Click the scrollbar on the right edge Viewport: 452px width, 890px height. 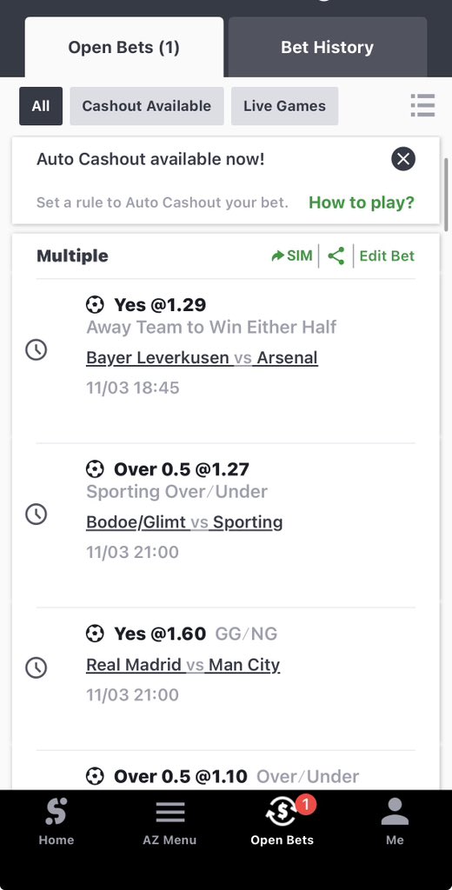(448, 196)
